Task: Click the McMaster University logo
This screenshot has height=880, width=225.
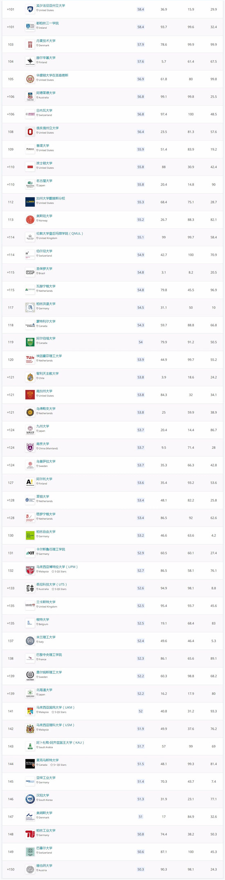Action: (30, 764)
